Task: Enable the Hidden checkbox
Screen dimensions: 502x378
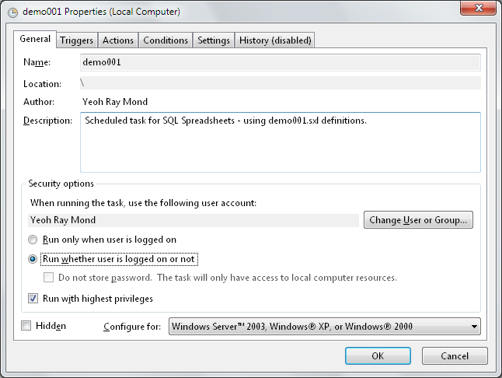Action: coord(27,326)
